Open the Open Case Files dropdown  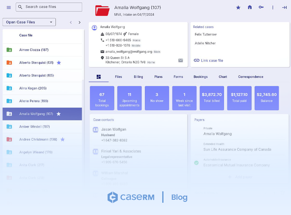(x=29, y=22)
